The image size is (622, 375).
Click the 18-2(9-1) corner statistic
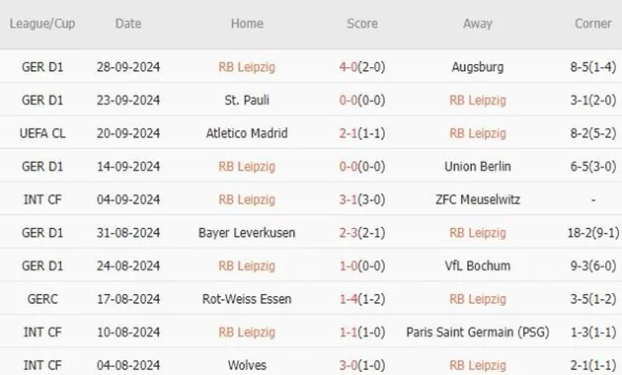point(593,233)
